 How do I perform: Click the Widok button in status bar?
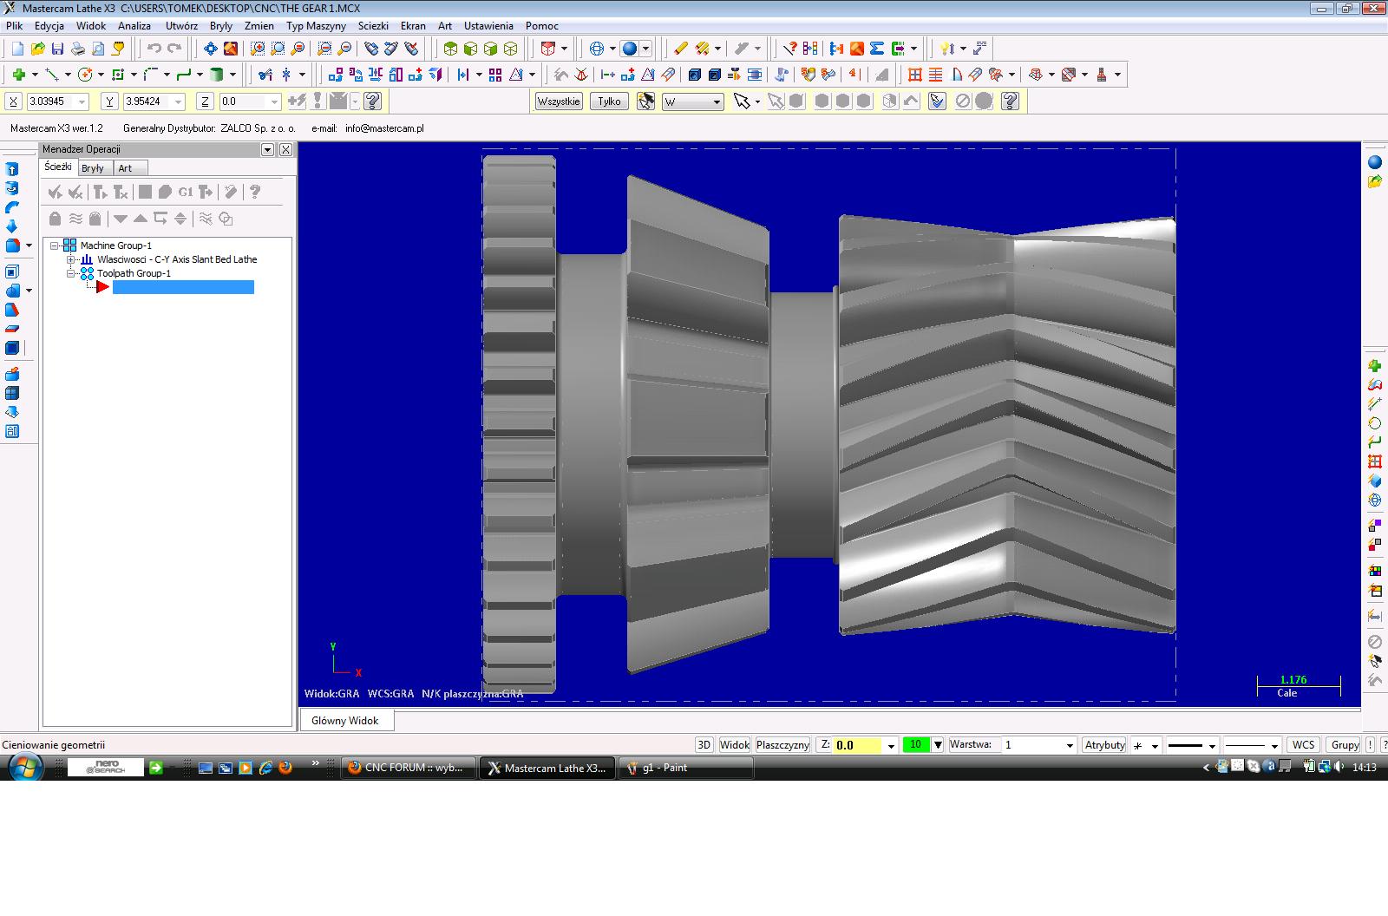coord(735,745)
